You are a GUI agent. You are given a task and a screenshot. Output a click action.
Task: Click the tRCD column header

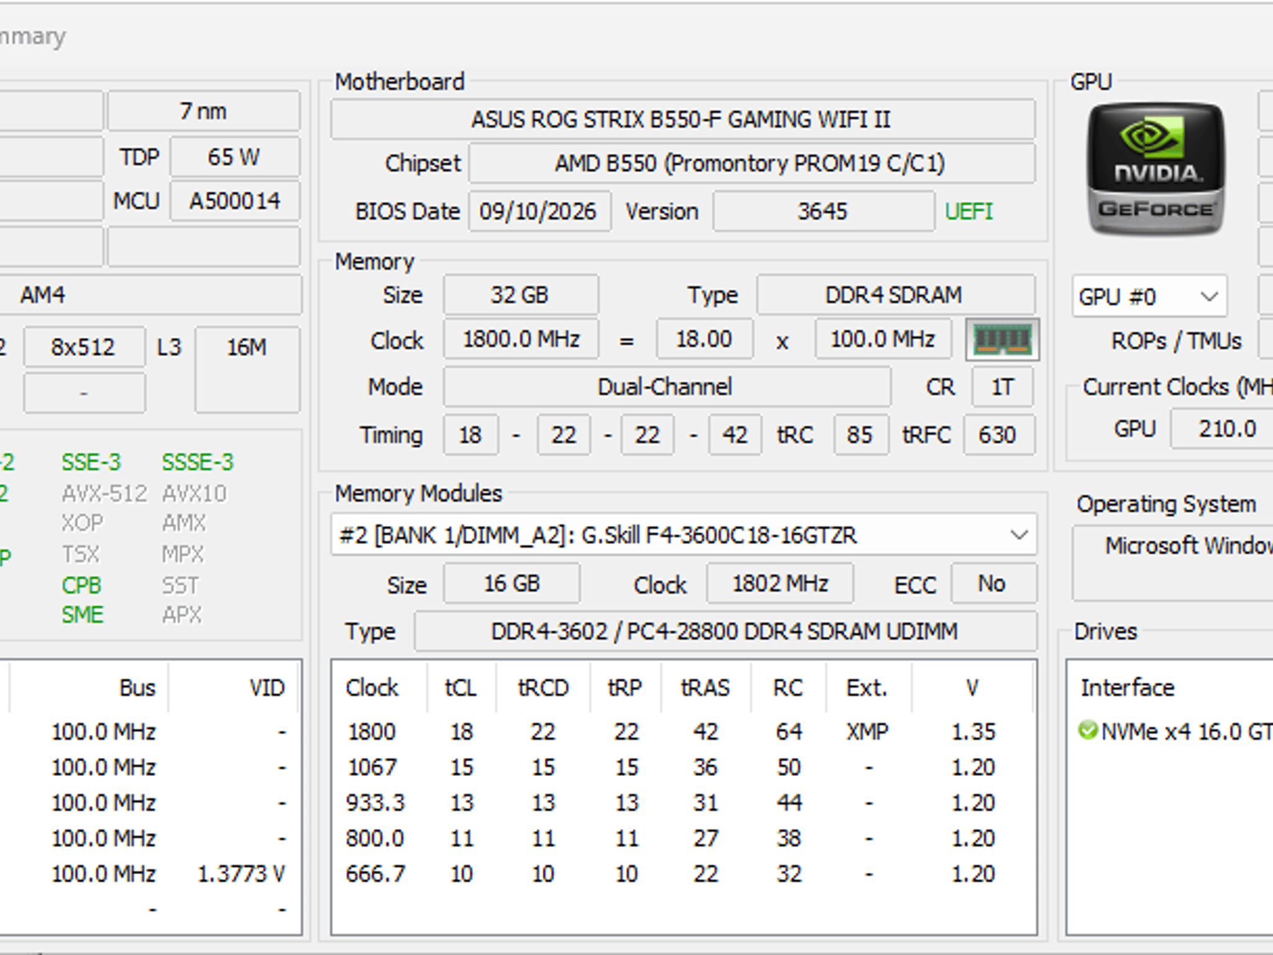point(543,688)
